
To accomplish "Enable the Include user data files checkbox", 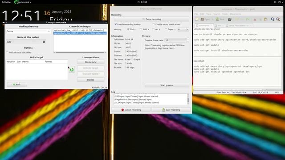I will pos(8,52).
